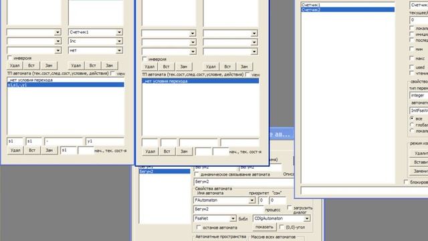The width and height of the screenshot is (428, 241).
Task: Click the Вставить button in right dialog
Action: (x=419, y=162)
